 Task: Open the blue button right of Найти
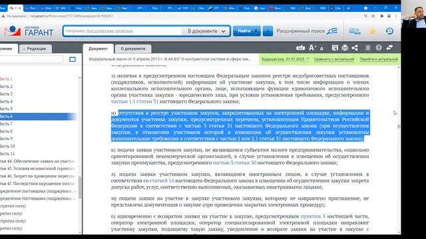tap(268, 31)
